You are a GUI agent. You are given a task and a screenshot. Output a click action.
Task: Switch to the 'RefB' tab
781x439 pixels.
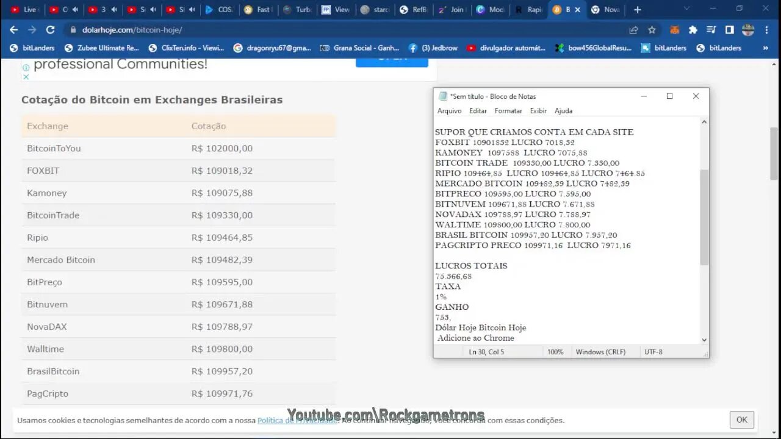coord(414,10)
